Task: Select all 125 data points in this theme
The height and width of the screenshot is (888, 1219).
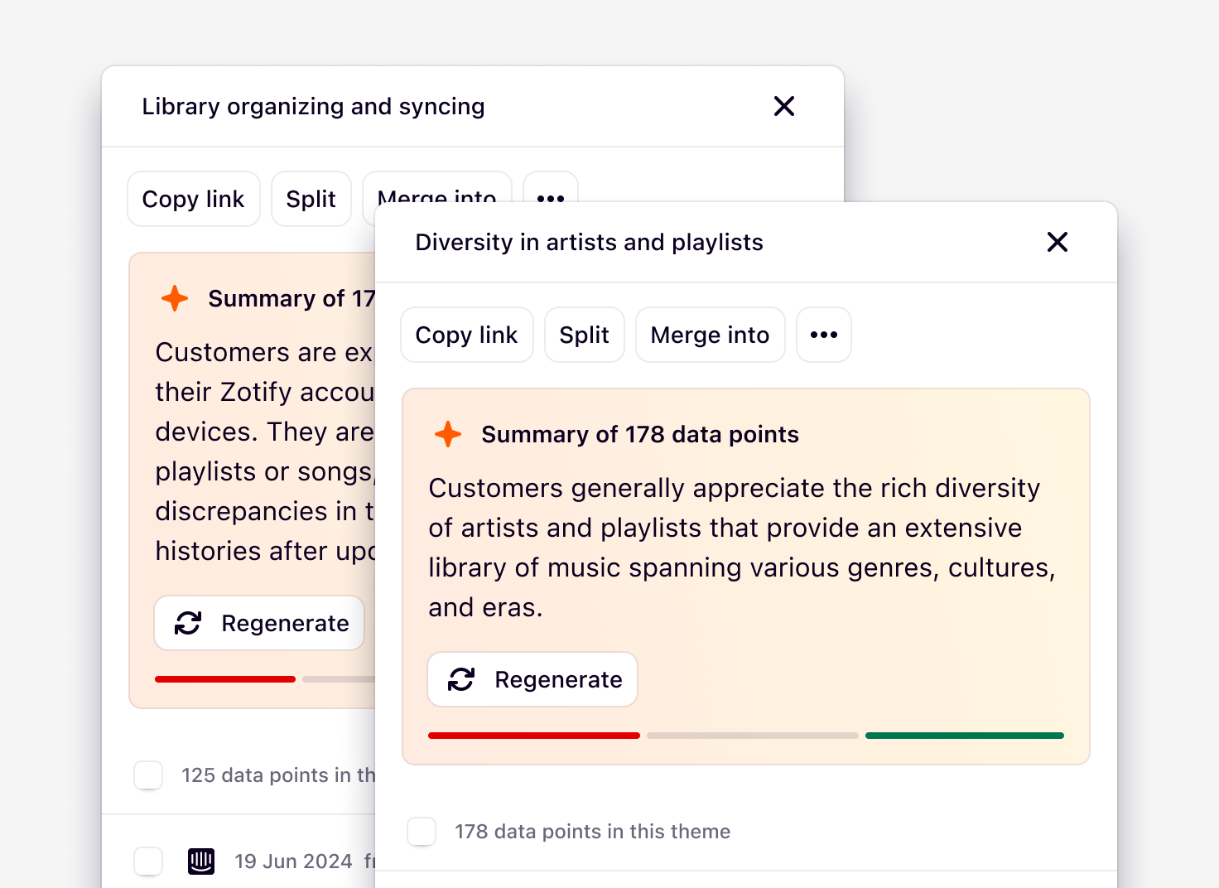Action: point(148,775)
